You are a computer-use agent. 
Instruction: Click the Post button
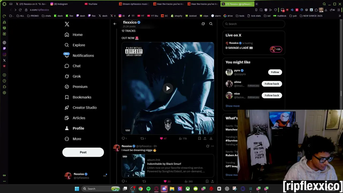pyautogui.click(x=83, y=152)
